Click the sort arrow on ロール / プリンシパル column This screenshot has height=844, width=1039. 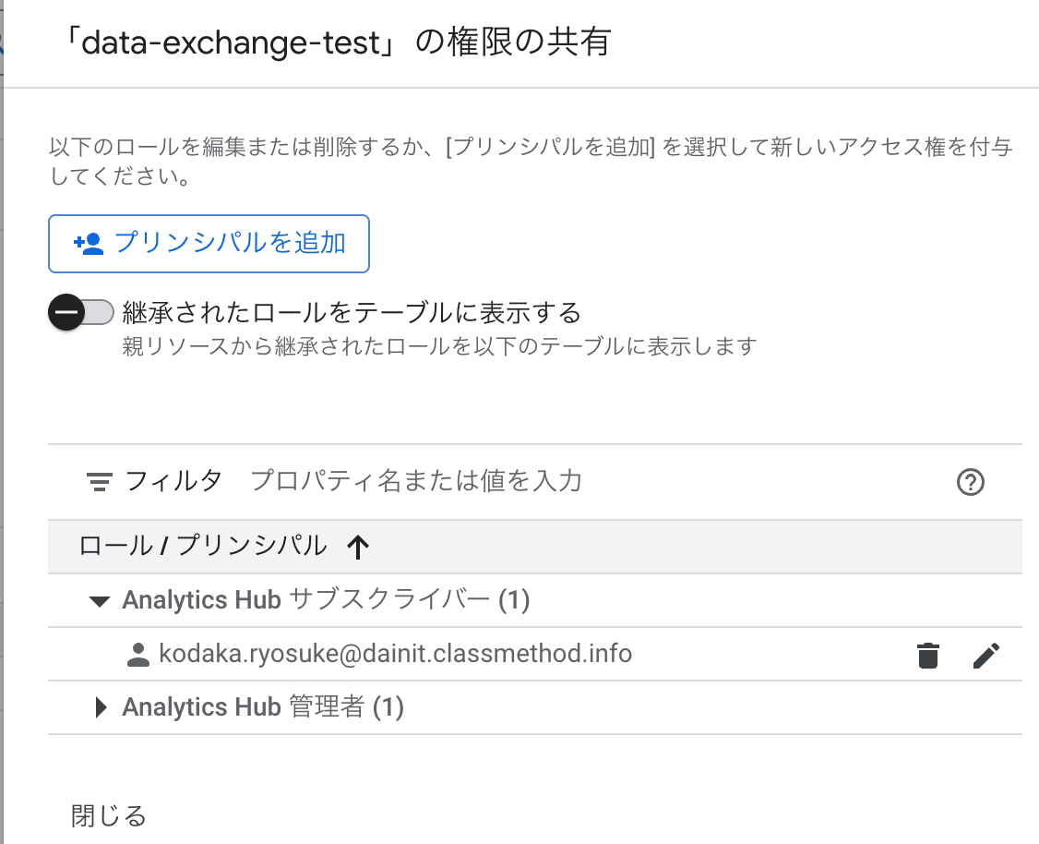[357, 547]
